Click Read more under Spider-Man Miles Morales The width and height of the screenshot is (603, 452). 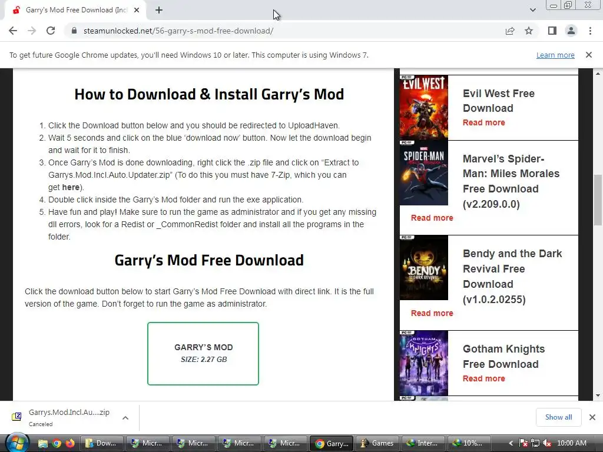pyautogui.click(x=432, y=218)
